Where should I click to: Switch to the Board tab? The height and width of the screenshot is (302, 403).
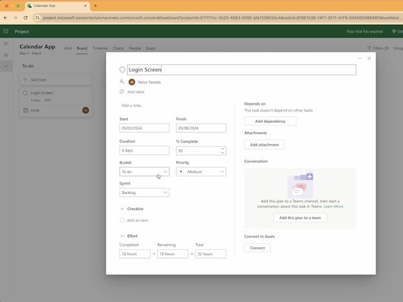[x=82, y=48]
